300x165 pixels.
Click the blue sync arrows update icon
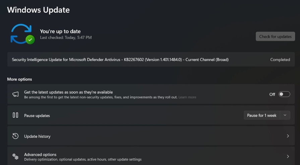point(19,33)
